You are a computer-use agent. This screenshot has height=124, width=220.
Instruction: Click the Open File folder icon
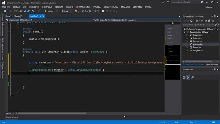[x=21, y=11]
